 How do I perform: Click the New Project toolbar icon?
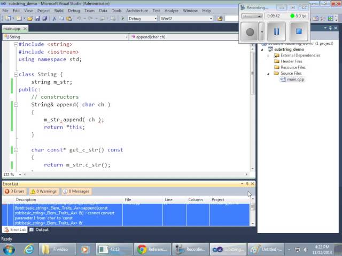9,19
